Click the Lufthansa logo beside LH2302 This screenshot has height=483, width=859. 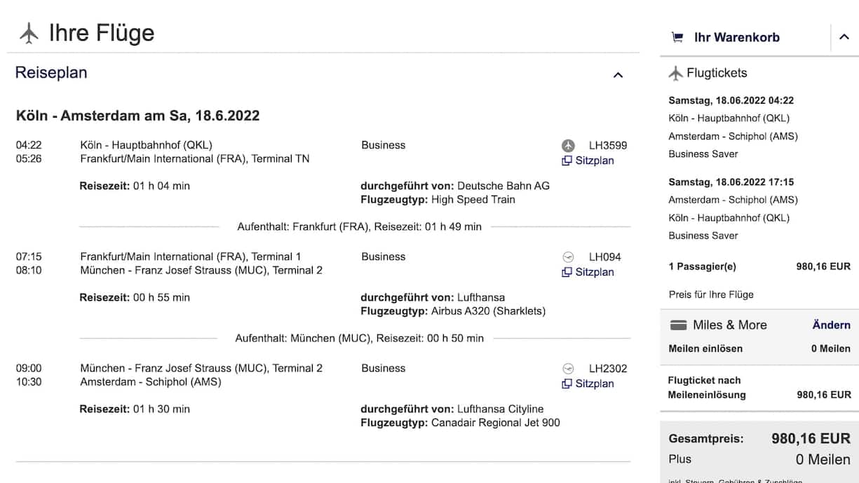pos(568,369)
